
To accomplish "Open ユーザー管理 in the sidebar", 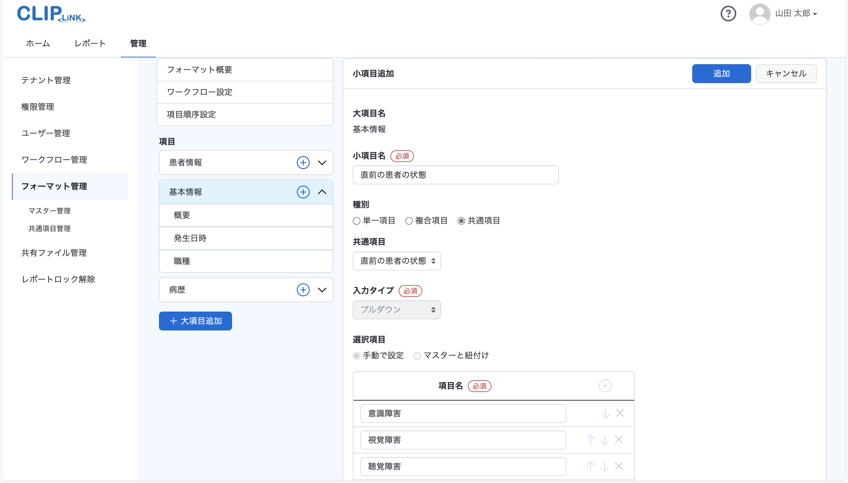I will pos(46,133).
